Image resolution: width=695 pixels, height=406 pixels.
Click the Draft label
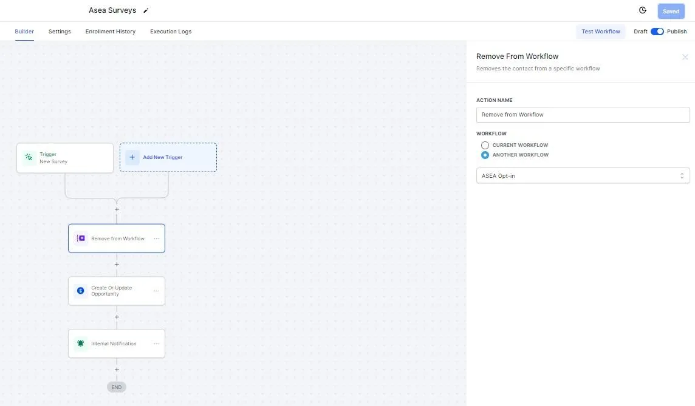pos(640,32)
